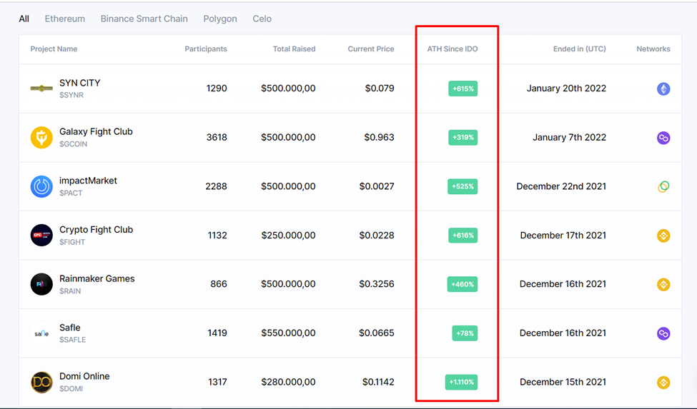Click the Galaxy Fight Club logo

(x=41, y=138)
